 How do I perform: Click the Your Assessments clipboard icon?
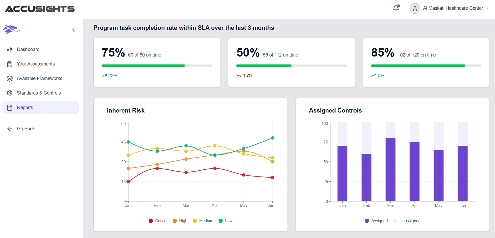coord(10,64)
